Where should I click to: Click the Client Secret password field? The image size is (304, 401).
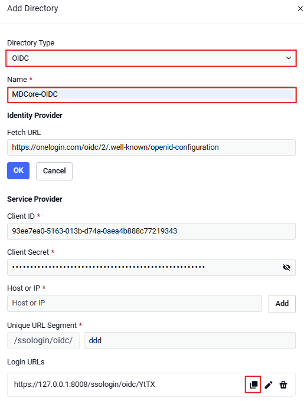[151, 267]
